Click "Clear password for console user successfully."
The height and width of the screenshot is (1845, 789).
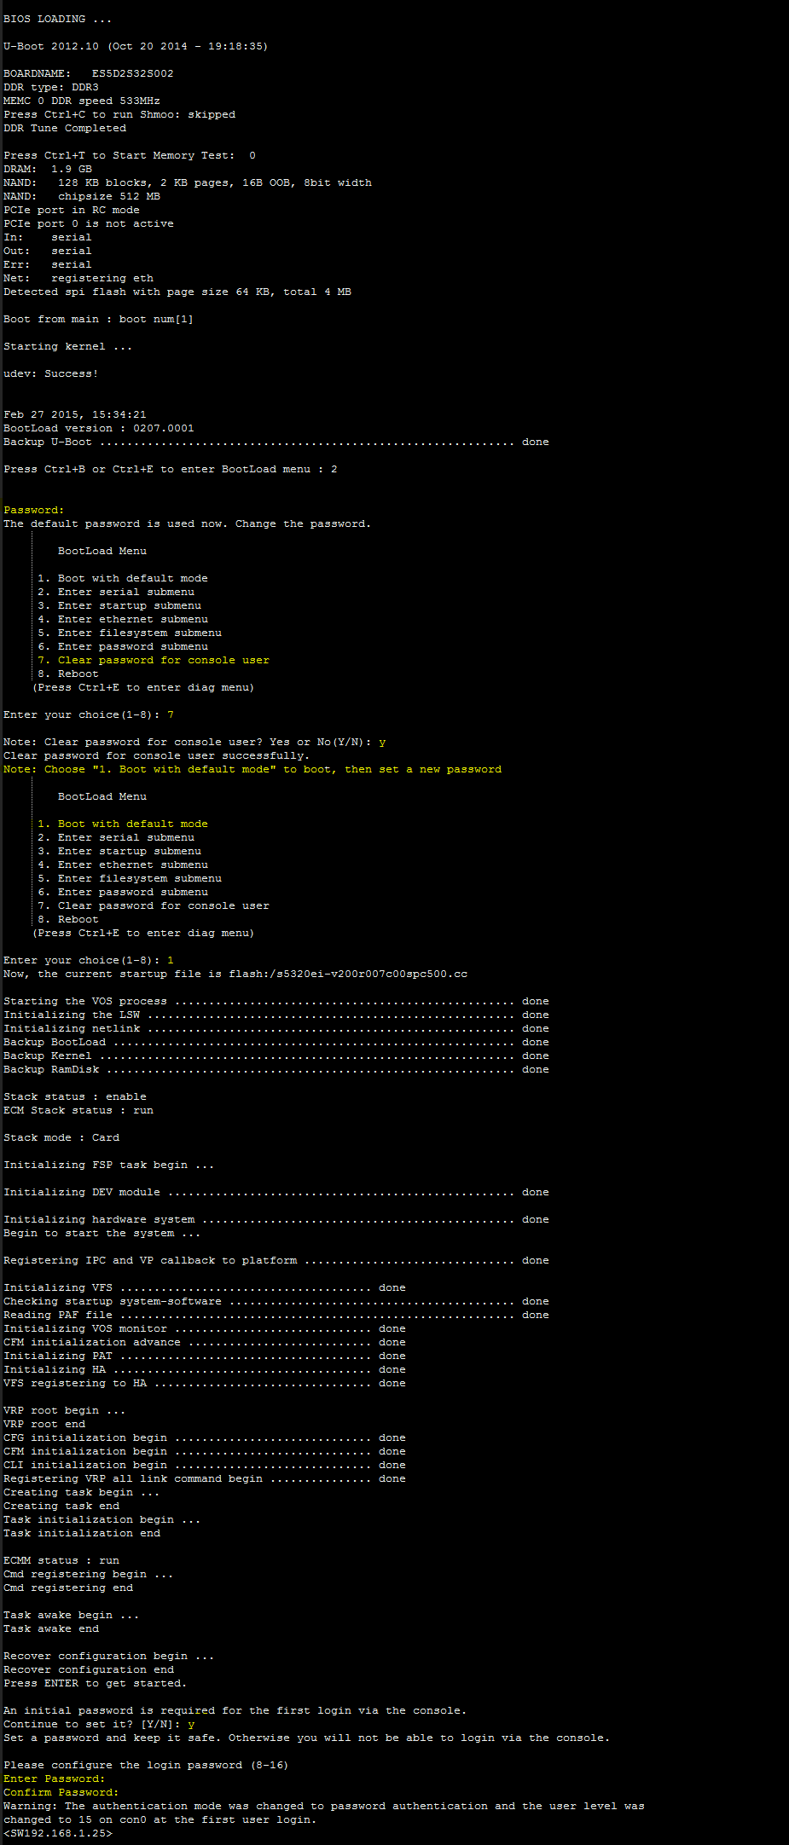tap(157, 755)
